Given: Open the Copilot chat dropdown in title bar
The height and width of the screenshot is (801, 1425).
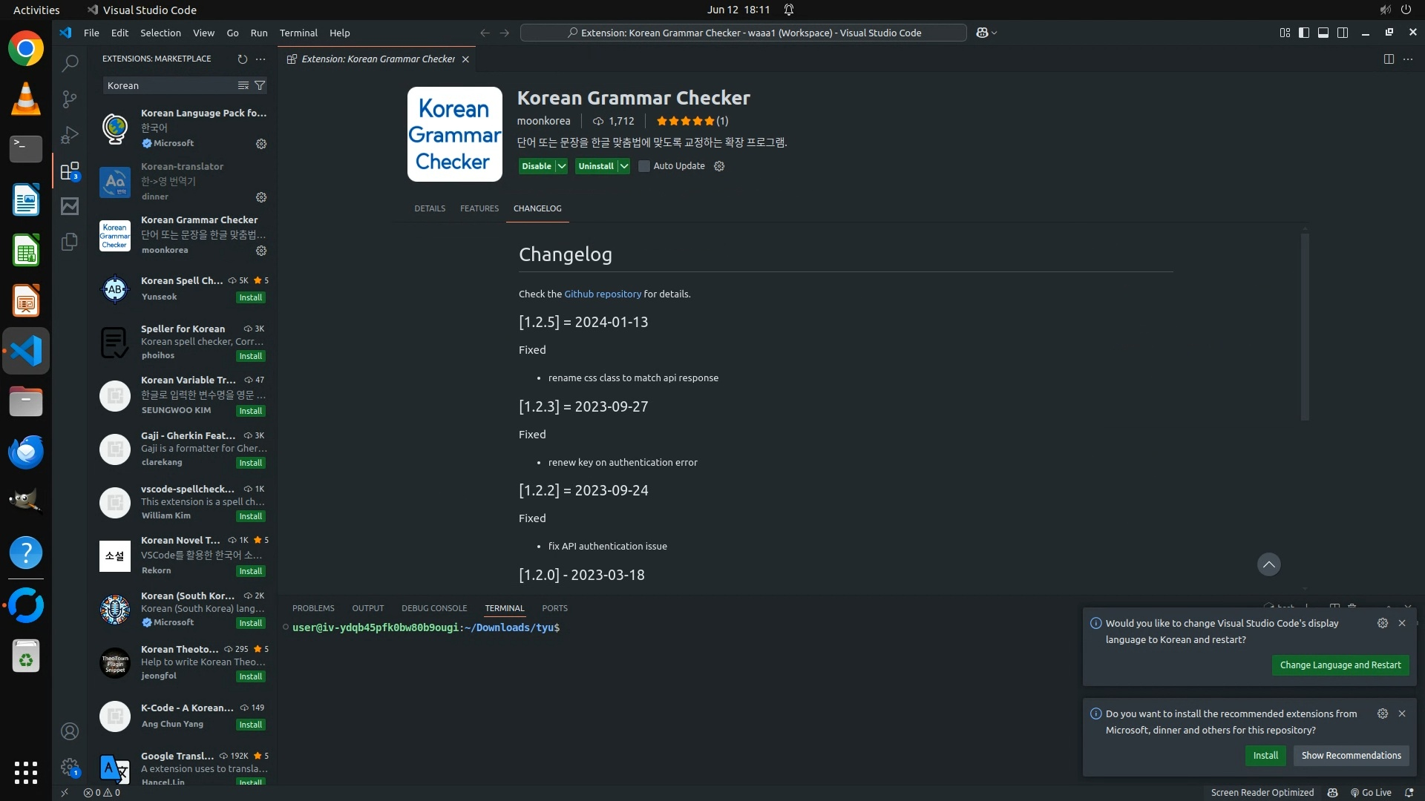Looking at the screenshot, I should [994, 33].
